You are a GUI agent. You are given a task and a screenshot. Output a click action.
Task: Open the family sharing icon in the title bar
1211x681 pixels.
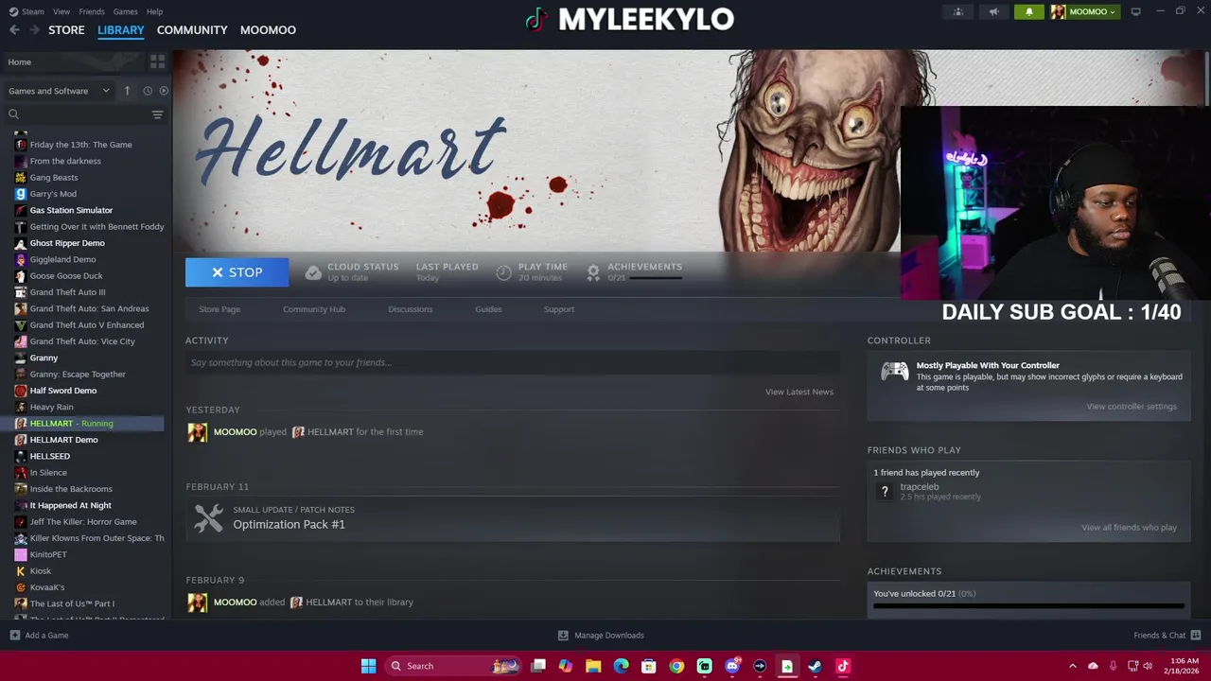958,11
